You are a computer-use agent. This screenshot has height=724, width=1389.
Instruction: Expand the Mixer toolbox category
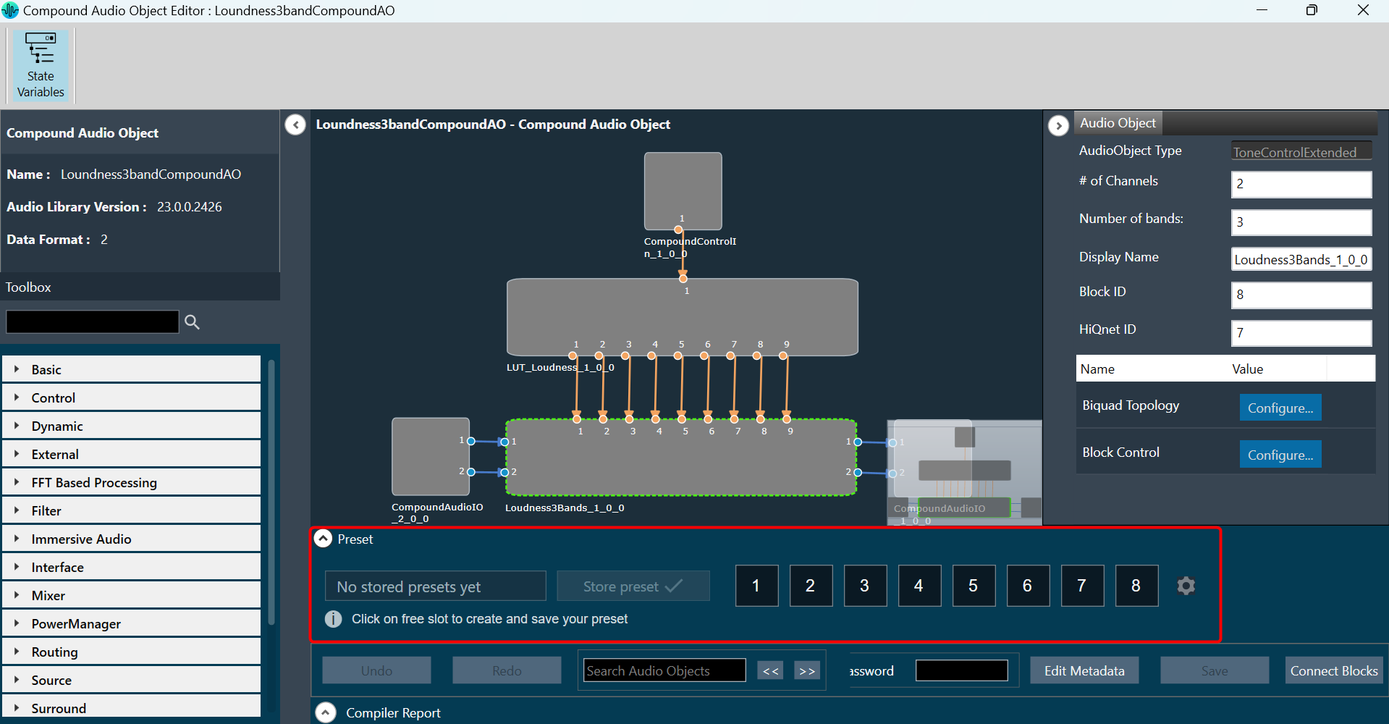click(131, 595)
